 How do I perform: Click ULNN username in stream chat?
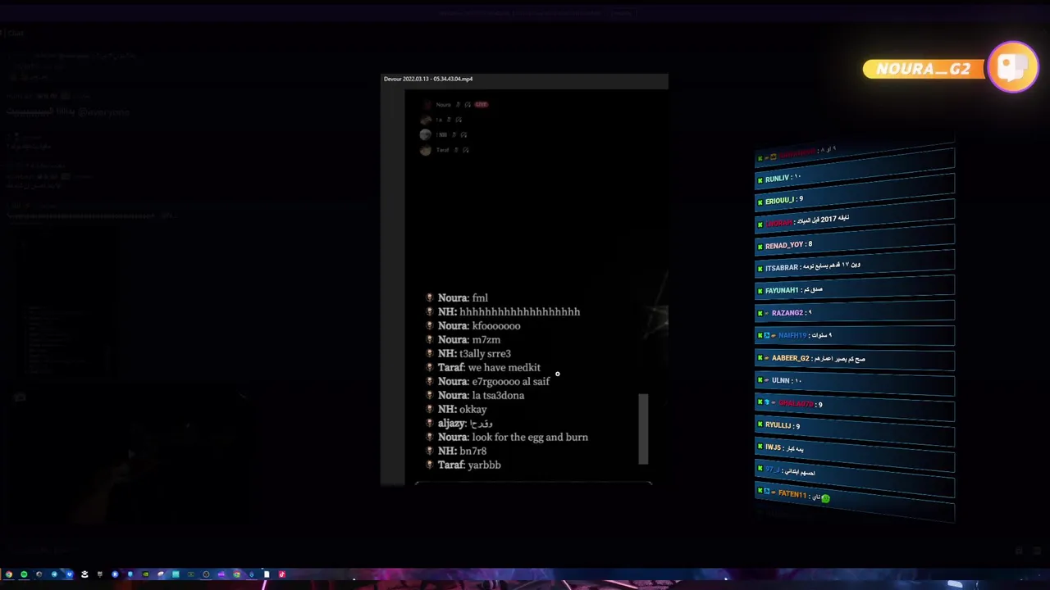click(780, 380)
